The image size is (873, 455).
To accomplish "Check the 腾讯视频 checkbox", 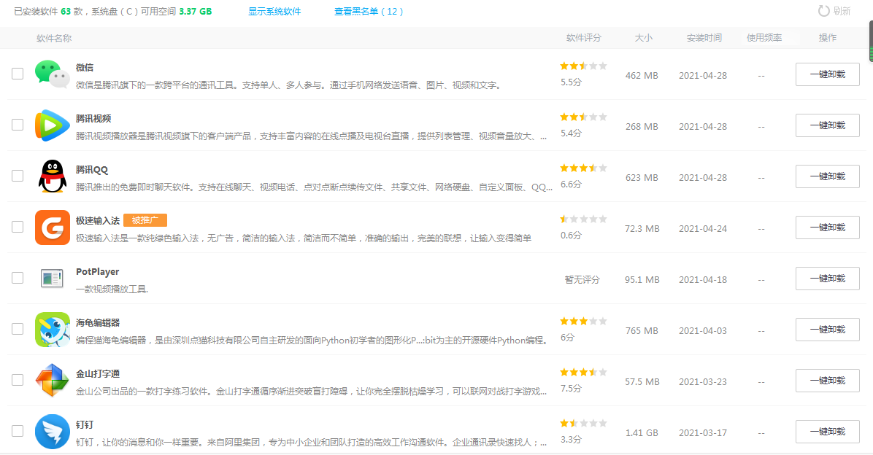I will (x=18, y=125).
